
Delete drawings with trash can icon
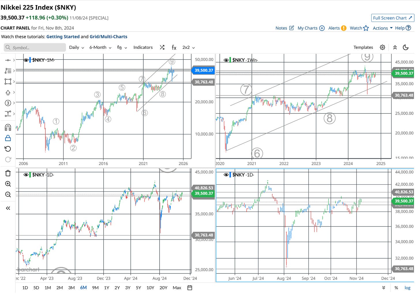(x=8, y=173)
